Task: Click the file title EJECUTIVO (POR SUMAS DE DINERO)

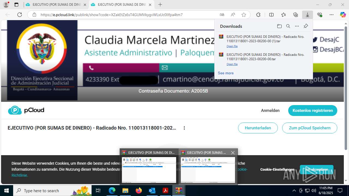Action: [92, 128]
